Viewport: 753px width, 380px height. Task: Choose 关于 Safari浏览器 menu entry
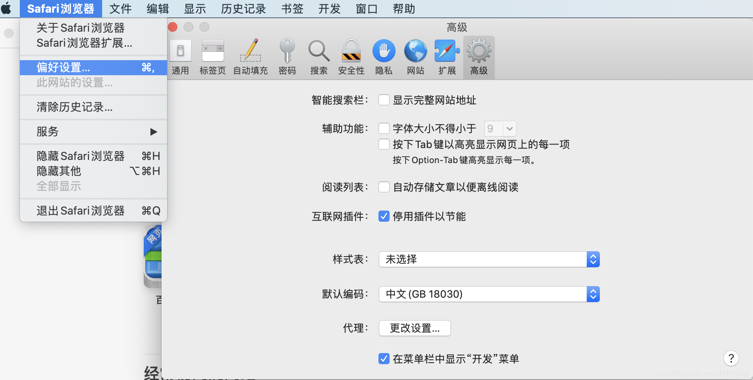93,28
